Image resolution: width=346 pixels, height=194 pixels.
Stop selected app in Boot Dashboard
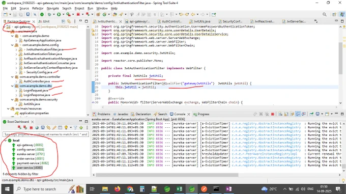tap(31, 128)
